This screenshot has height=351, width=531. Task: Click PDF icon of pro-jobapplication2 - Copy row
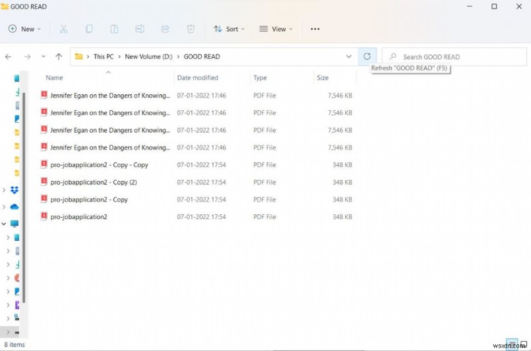pos(44,199)
